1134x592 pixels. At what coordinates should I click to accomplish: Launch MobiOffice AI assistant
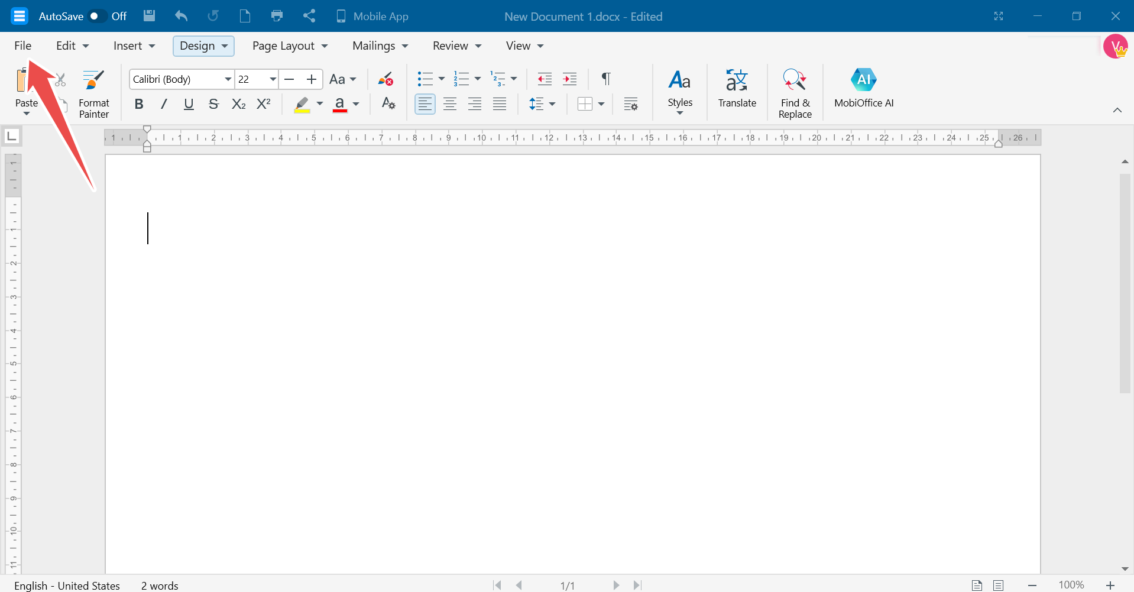(x=864, y=89)
